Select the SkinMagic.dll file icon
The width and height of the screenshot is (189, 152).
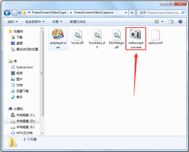point(116,35)
